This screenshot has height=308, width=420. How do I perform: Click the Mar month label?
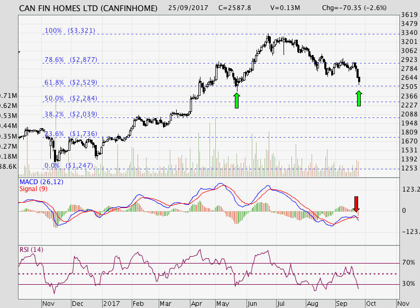(x=166, y=304)
